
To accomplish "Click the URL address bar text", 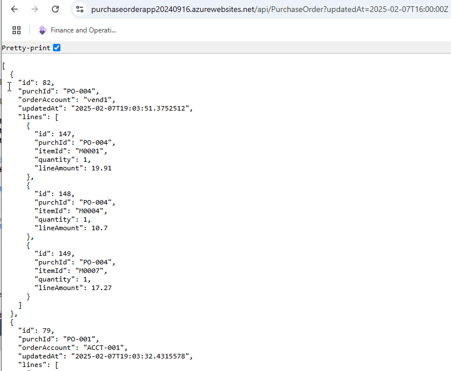I will [270, 10].
